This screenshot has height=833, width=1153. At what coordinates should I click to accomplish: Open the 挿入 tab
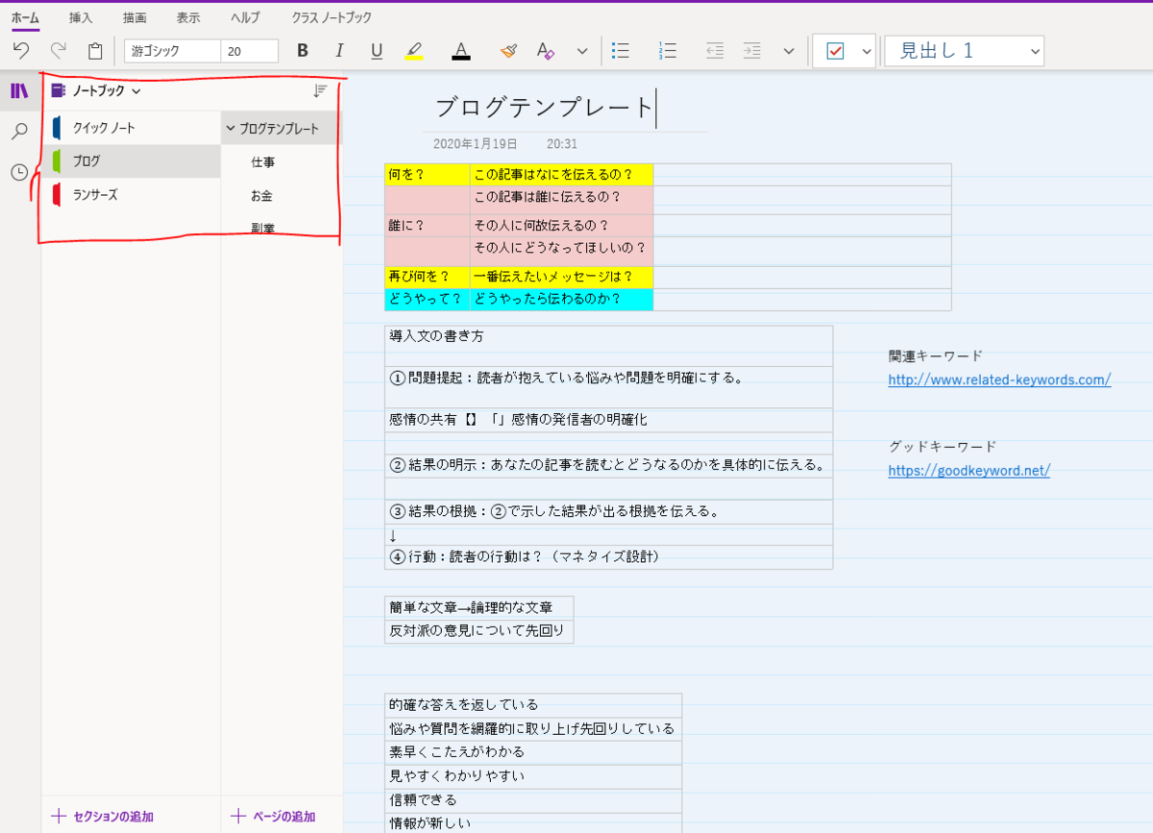coord(81,17)
